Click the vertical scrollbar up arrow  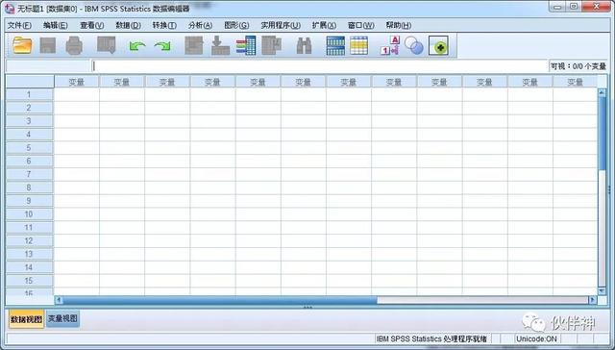coord(603,93)
